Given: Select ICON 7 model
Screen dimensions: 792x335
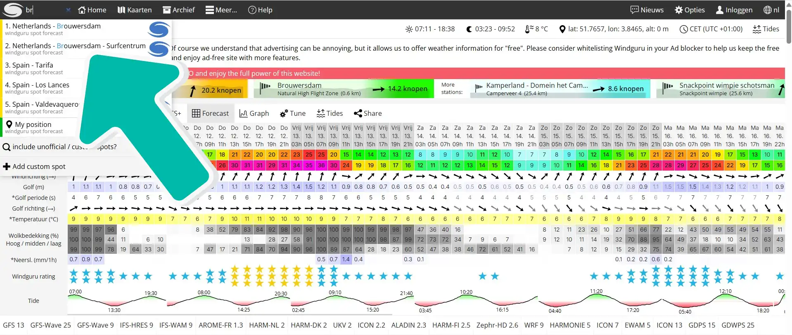Looking at the screenshot, I should (x=607, y=325).
